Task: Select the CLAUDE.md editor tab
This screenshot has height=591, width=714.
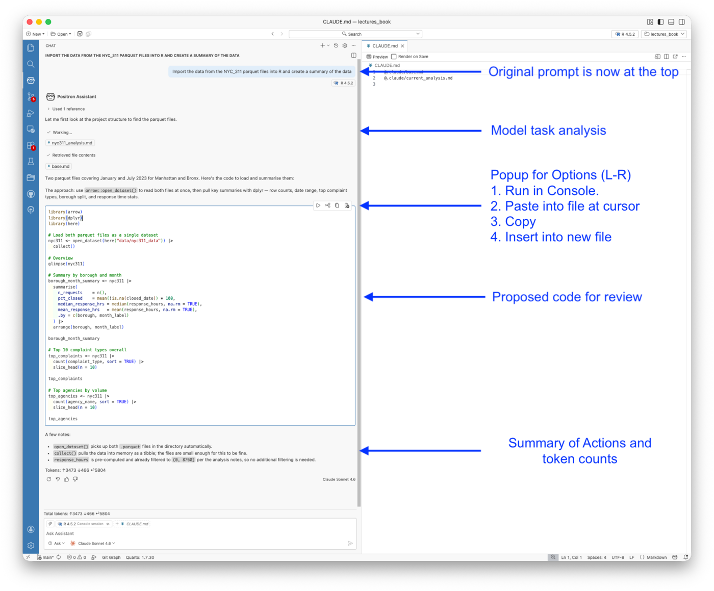Action: (385, 46)
